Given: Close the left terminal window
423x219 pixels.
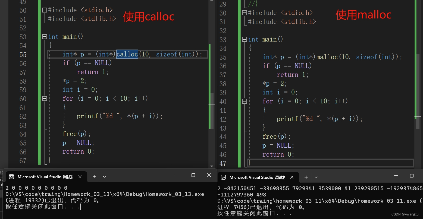Looking at the screenshot, I should pyautogui.click(x=209, y=175).
